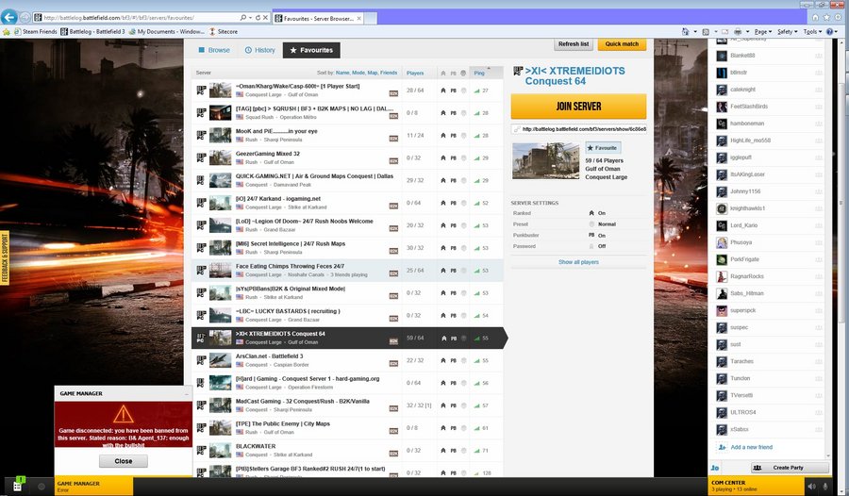Sort servers by Players column

[x=415, y=73]
